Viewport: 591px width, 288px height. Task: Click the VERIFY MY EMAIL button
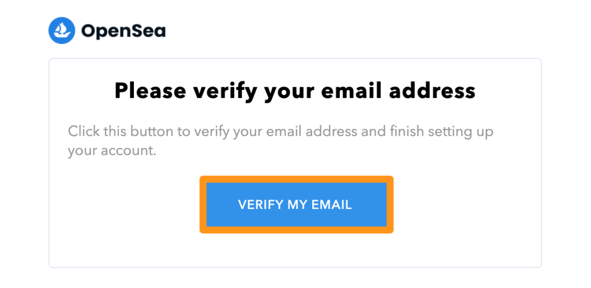click(296, 204)
